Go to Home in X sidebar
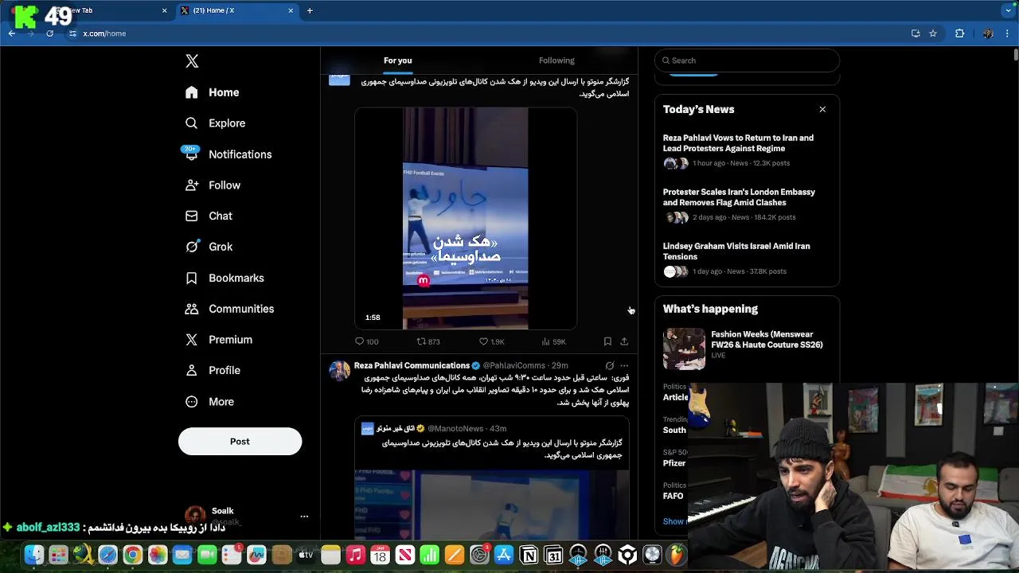The height and width of the screenshot is (573, 1019). [212, 92]
